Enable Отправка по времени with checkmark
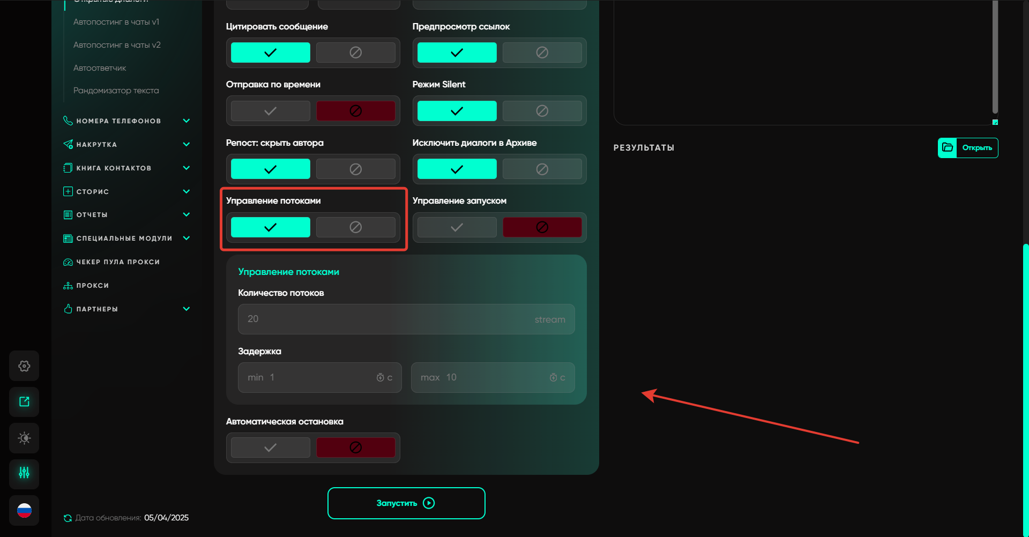 [270, 111]
